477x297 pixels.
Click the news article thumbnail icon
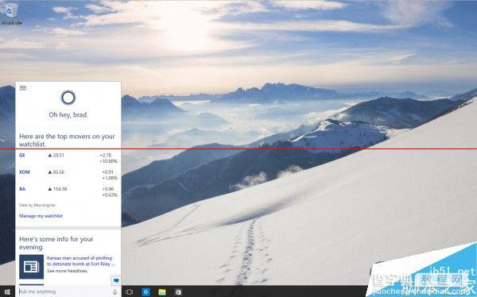pyautogui.click(x=31, y=267)
